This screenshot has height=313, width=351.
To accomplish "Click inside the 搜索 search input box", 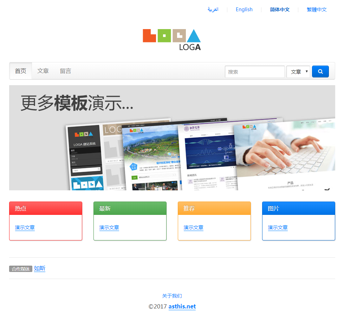I will click(x=254, y=72).
